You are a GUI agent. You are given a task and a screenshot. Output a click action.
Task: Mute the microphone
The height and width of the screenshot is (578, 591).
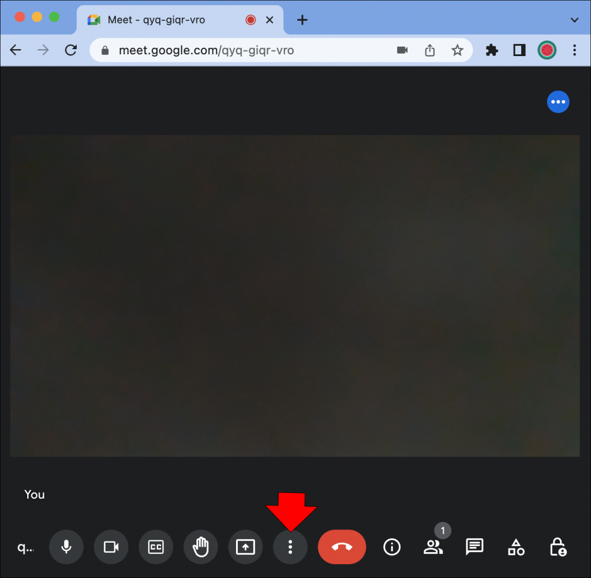coord(66,547)
